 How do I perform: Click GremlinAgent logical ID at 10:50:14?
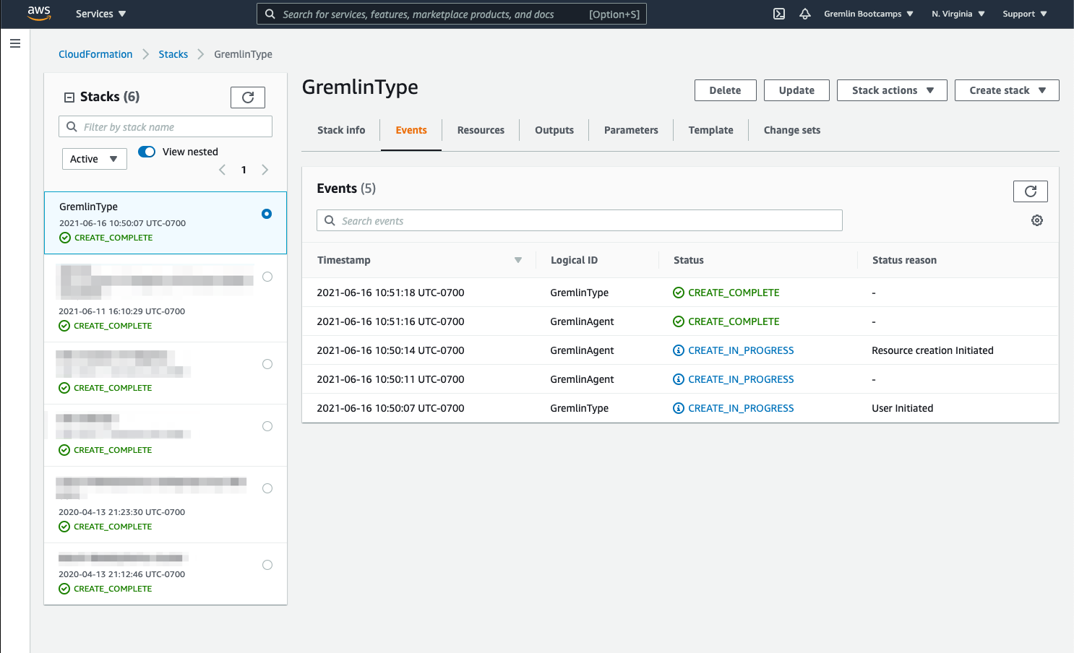(x=582, y=350)
